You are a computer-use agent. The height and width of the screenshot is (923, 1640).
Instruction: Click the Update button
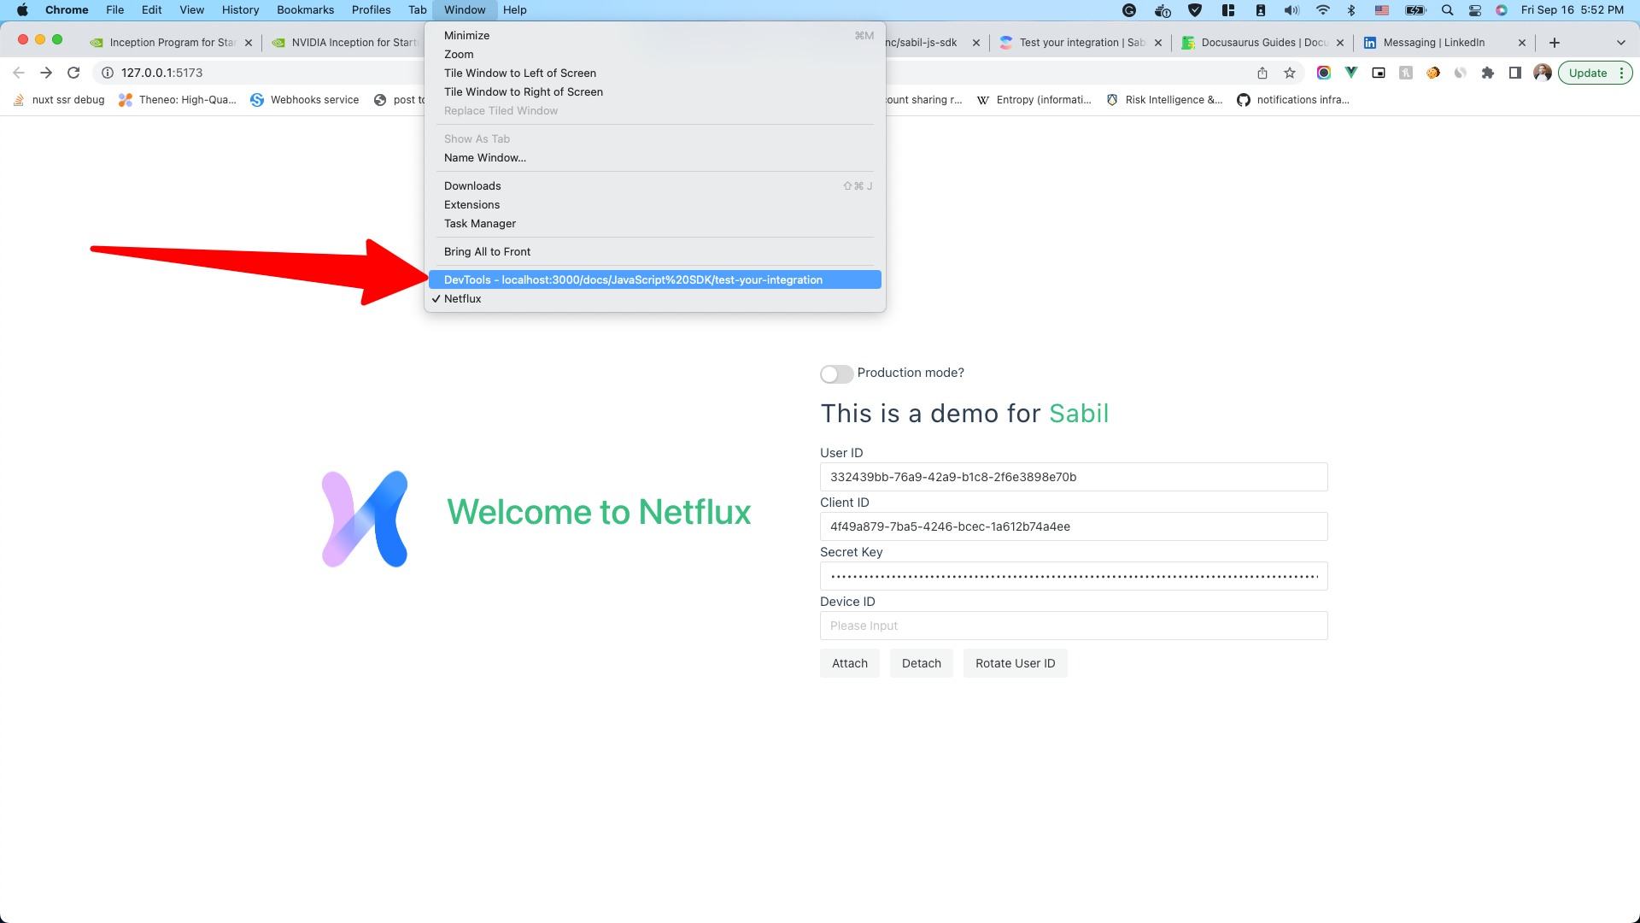pyautogui.click(x=1595, y=73)
